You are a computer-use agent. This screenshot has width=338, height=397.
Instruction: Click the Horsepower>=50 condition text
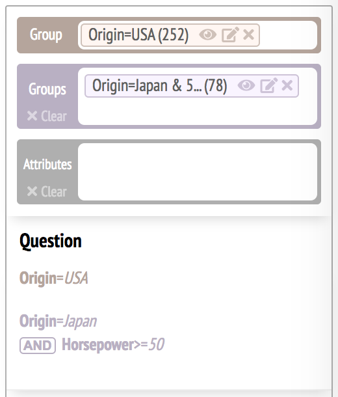[113, 345]
